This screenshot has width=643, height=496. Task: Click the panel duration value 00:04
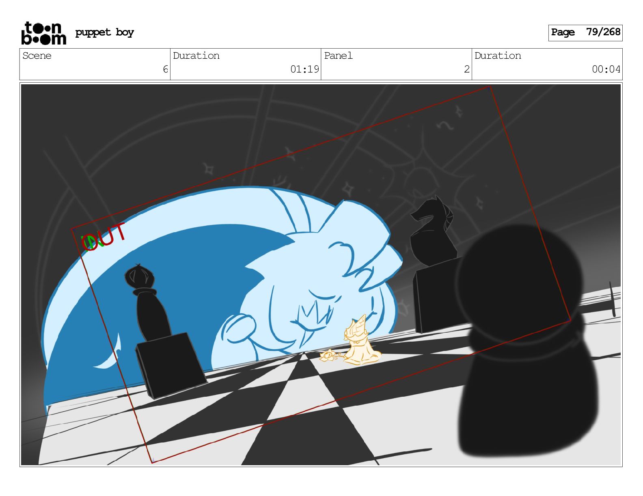(606, 69)
